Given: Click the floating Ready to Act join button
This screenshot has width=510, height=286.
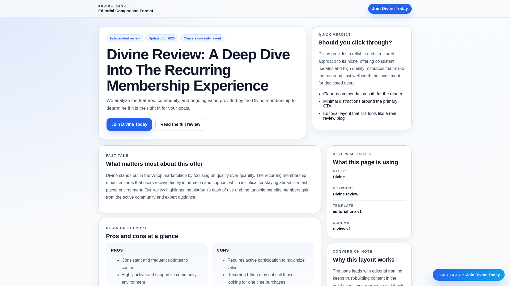Looking at the screenshot, I should coord(469,275).
